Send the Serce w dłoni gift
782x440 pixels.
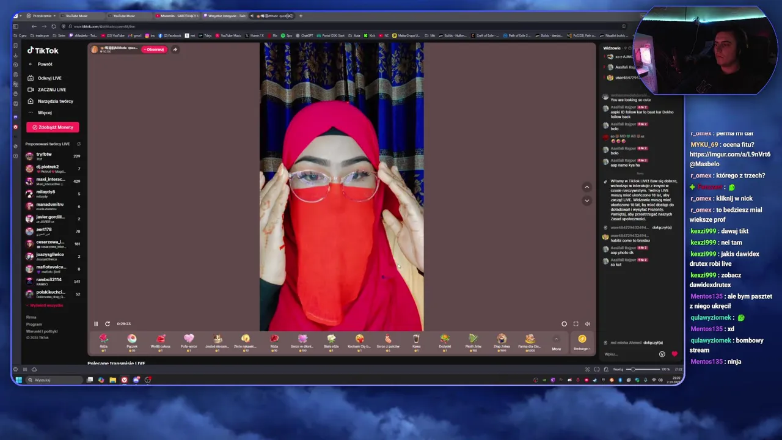302,342
